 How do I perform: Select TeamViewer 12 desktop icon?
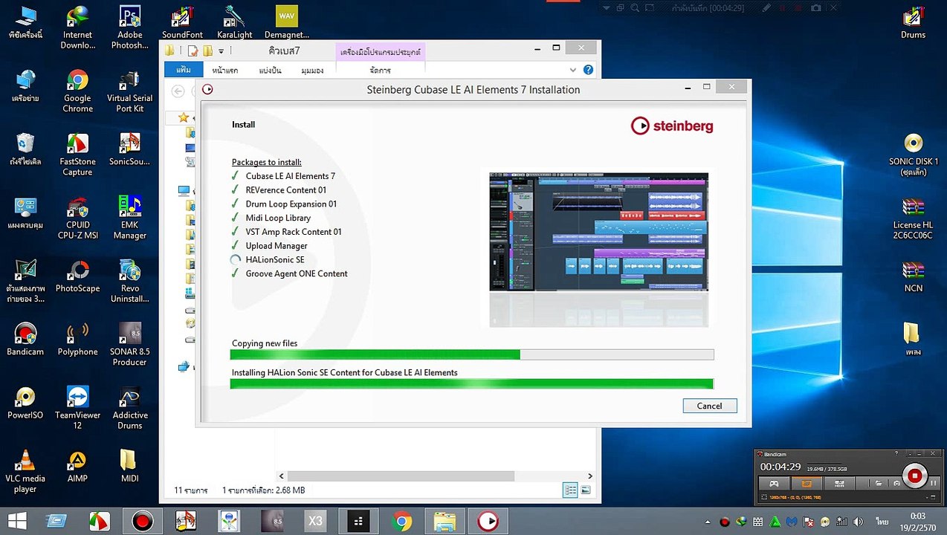tap(78, 408)
